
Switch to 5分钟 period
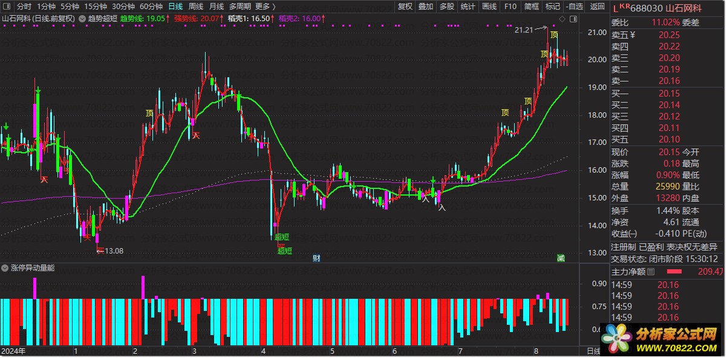tap(70, 7)
